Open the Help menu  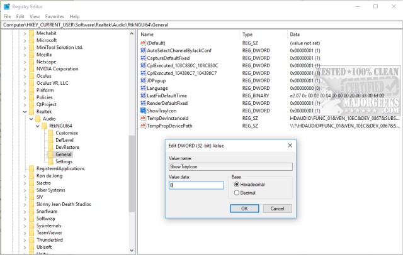click(74, 16)
